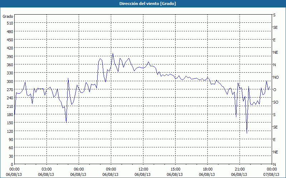This screenshot has width=286, height=178.
Task: Click the 'SO' compass label on the right axis
Action: (x=276, y=102)
